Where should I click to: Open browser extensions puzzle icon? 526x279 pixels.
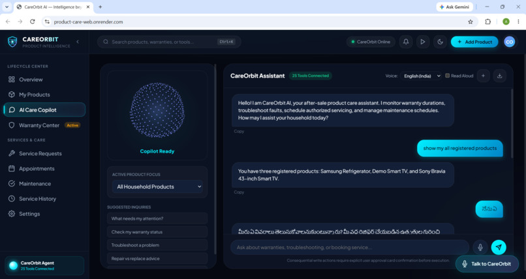(x=487, y=22)
